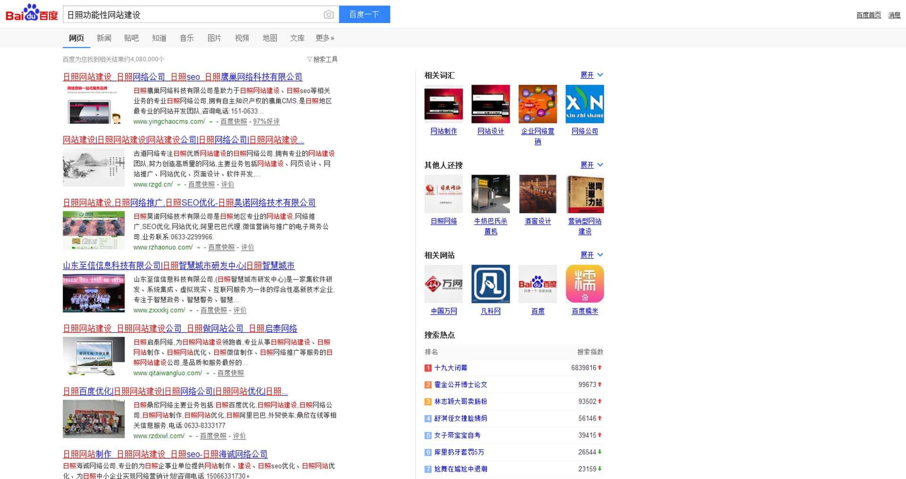Click the Baidu logo at top left

[32, 13]
